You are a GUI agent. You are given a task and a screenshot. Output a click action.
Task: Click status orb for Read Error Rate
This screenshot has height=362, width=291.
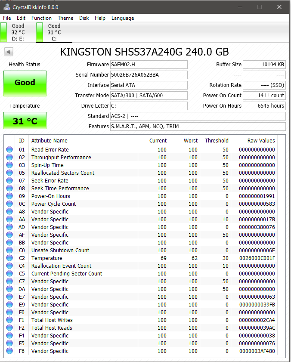pos(9,149)
